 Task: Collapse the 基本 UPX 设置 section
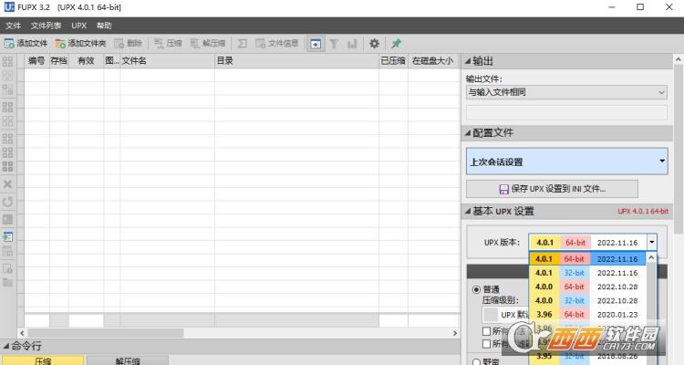point(468,212)
